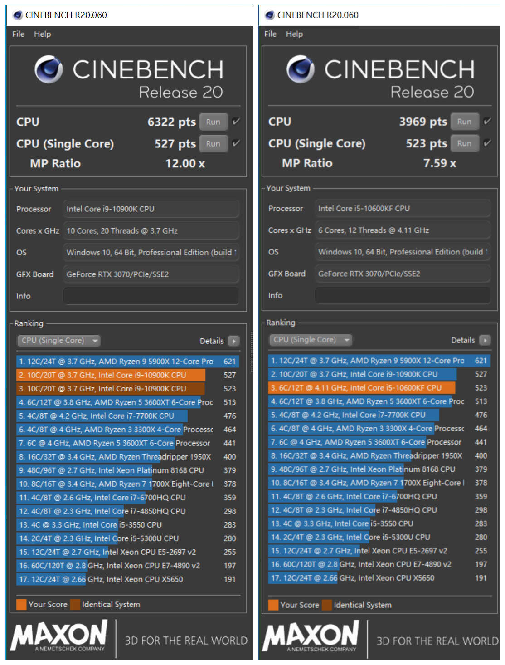Image resolution: width=505 pixels, height=665 pixels.
Task: Select Xeon X5650 ranking row in i9-10900K window
Action: pos(128,579)
